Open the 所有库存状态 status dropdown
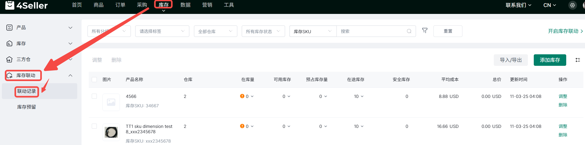The width and height of the screenshot is (585, 145). (x=263, y=31)
